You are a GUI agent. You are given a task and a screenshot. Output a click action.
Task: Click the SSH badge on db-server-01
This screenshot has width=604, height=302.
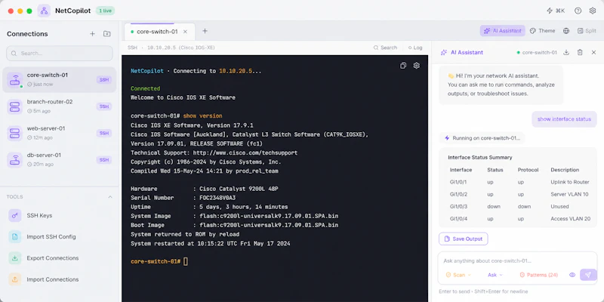coord(104,160)
